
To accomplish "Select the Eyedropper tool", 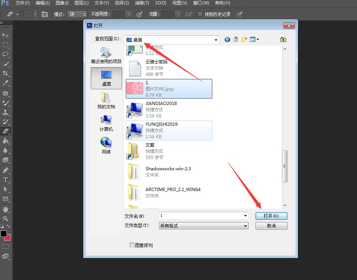I will (x=5, y=82).
